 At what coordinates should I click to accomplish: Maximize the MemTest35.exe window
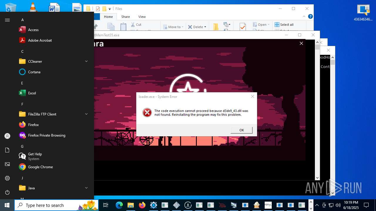300,35
